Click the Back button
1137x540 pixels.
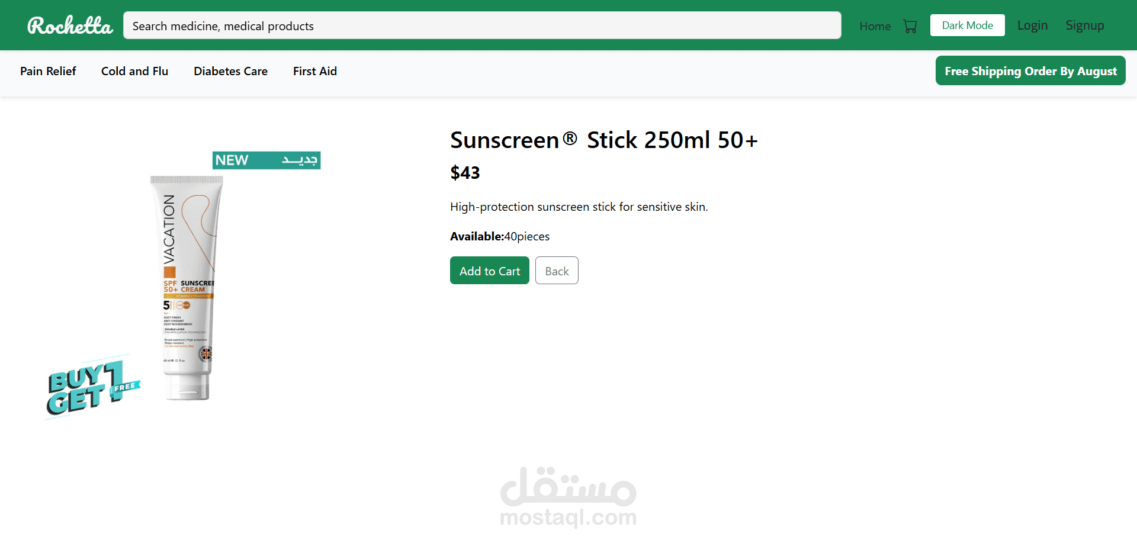point(557,271)
